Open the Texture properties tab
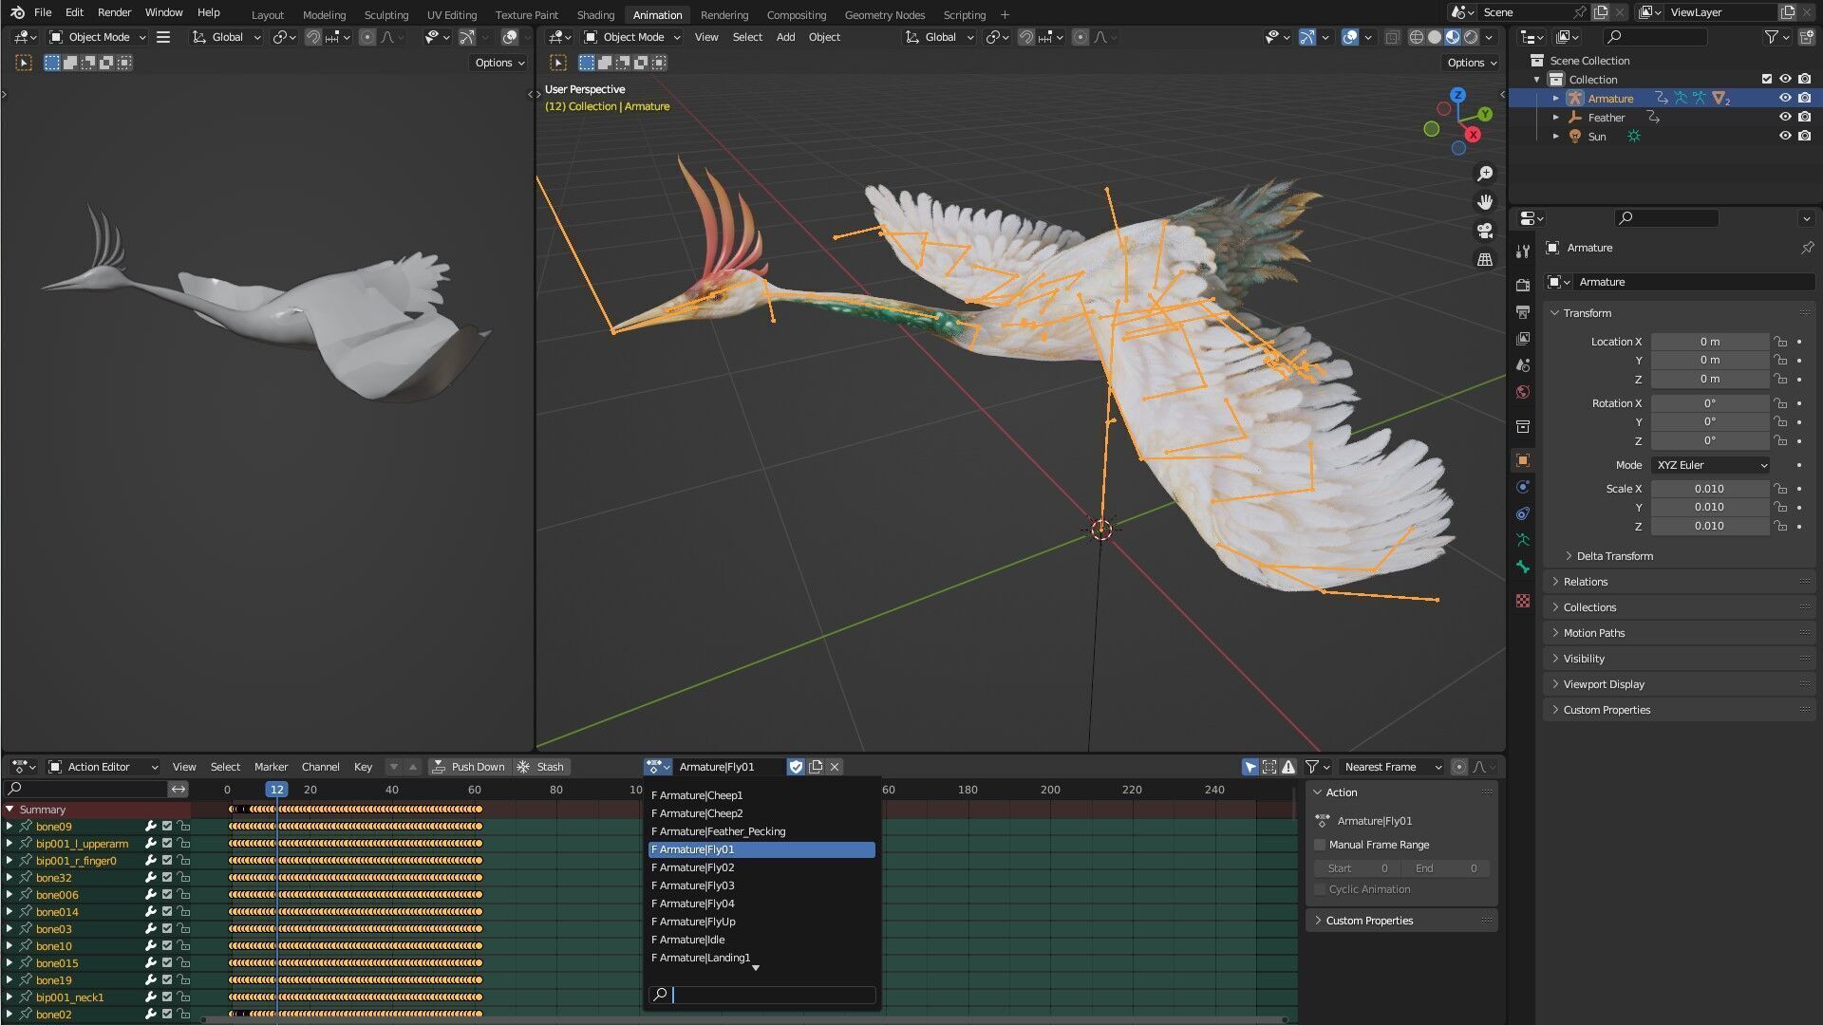This screenshot has height=1025, width=1823. [1523, 601]
